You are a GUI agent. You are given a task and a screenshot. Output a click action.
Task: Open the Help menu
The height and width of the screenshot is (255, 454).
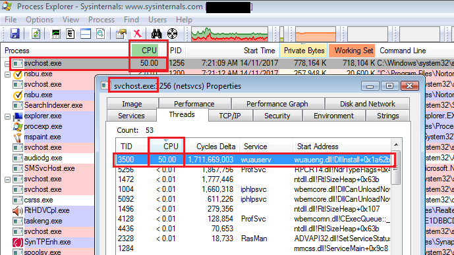[184, 20]
